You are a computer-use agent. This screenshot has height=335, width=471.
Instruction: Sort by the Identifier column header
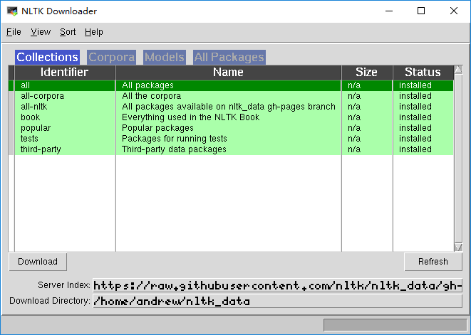tap(65, 73)
